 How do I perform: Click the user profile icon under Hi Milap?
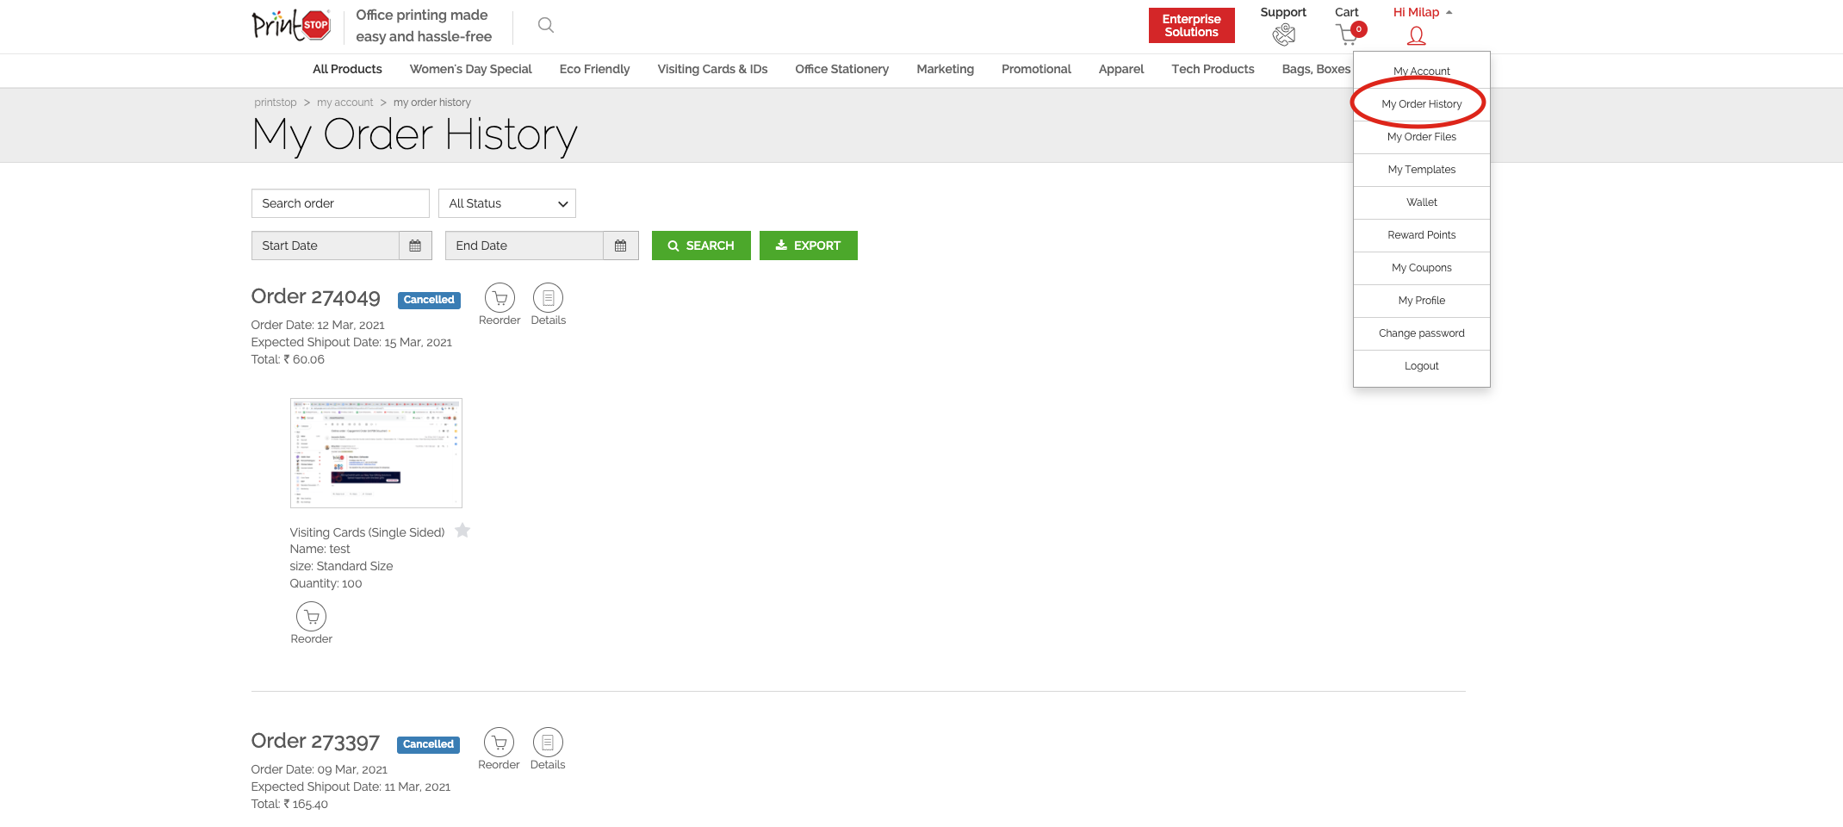pos(1417,35)
